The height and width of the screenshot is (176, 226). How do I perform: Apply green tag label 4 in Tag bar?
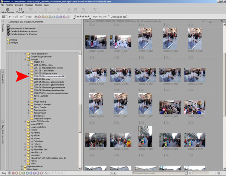(x=24, y=173)
